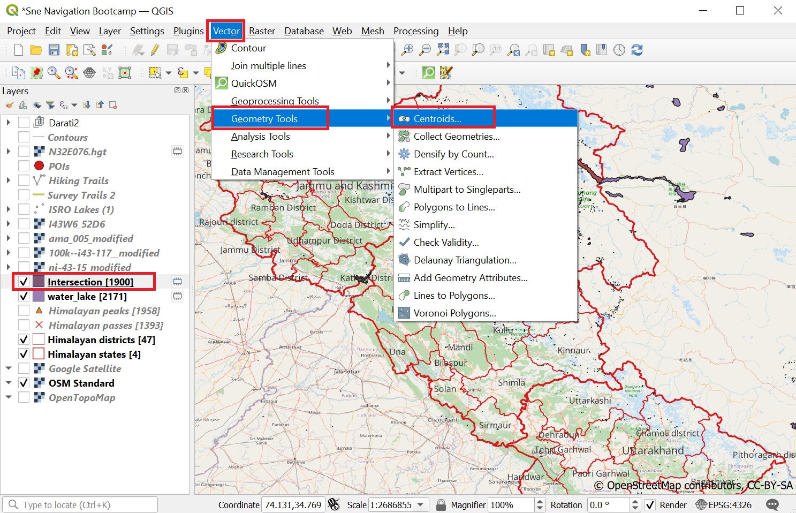
Task: Expand the Darati2 group
Action: tap(9, 123)
